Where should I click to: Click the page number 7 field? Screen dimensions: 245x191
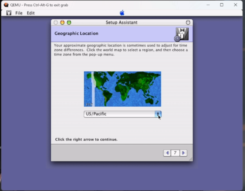175,153
